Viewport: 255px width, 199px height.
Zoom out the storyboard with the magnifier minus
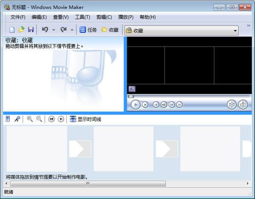click(39, 119)
